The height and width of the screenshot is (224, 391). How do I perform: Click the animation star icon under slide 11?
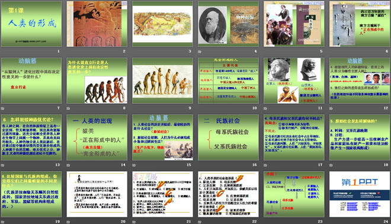pyautogui.click(x=265, y=108)
